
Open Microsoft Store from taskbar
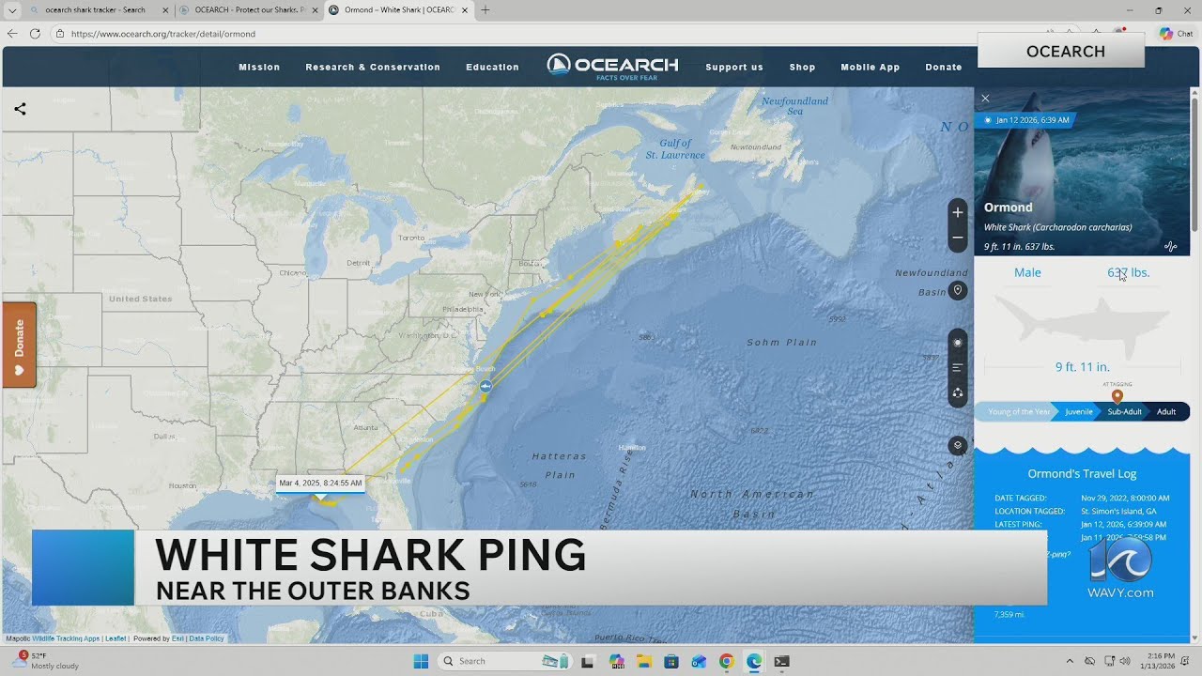671,661
